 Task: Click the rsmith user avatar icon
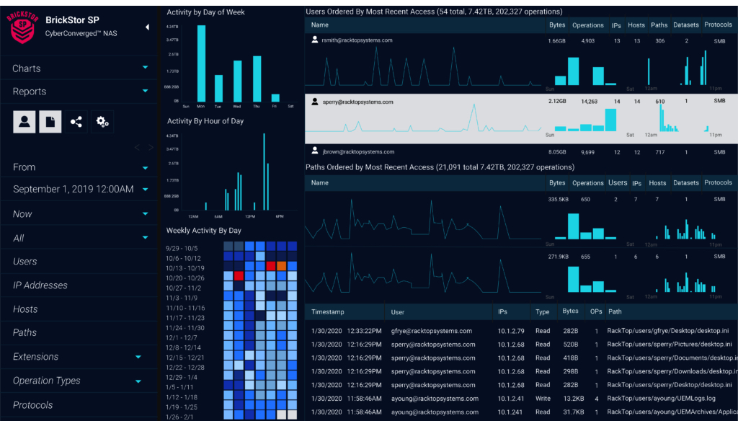pyautogui.click(x=314, y=40)
